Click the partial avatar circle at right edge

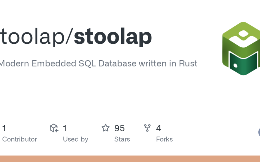[x=259, y=132]
